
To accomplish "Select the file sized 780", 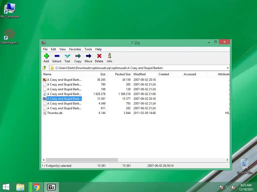I will pyautogui.click(x=64, y=84).
